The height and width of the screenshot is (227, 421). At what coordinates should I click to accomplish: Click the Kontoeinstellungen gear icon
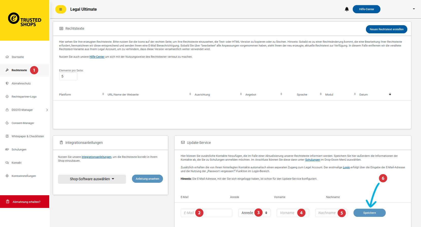pos(7,176)
